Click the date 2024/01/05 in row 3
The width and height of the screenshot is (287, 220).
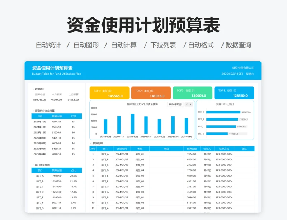coord(122,165)
